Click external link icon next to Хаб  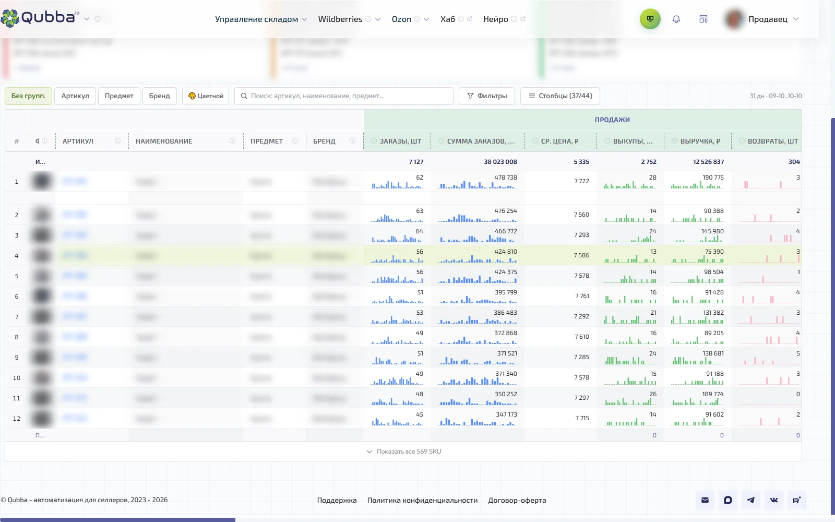pos(470,19)
